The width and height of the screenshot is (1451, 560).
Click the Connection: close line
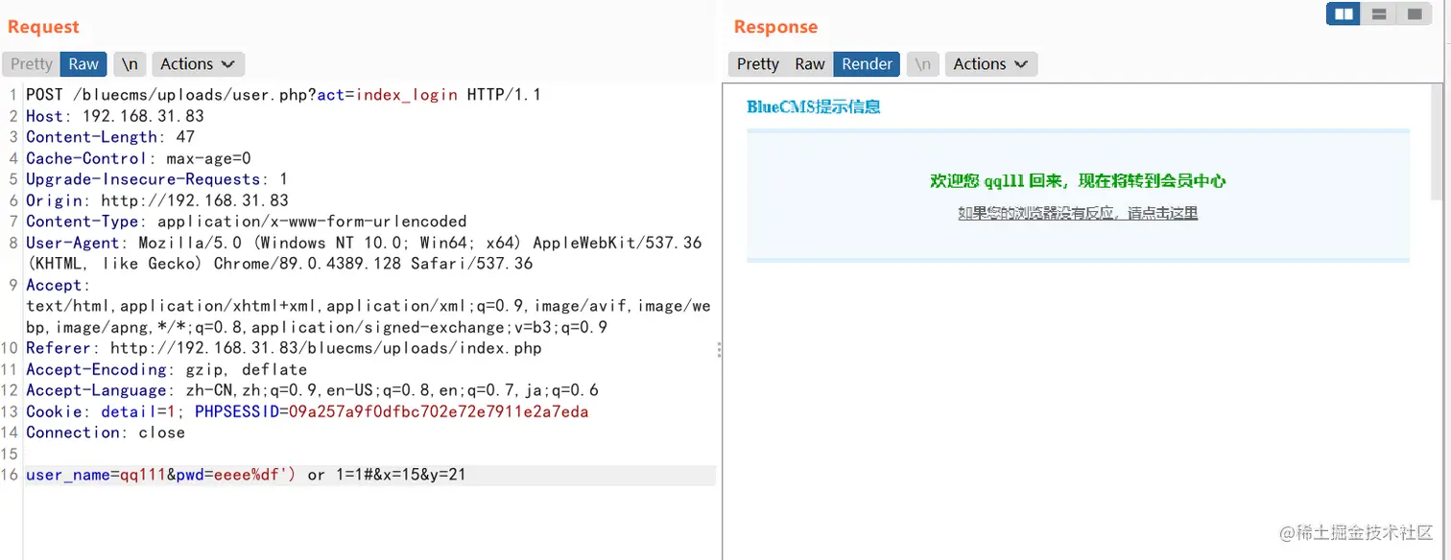[106, 432]
